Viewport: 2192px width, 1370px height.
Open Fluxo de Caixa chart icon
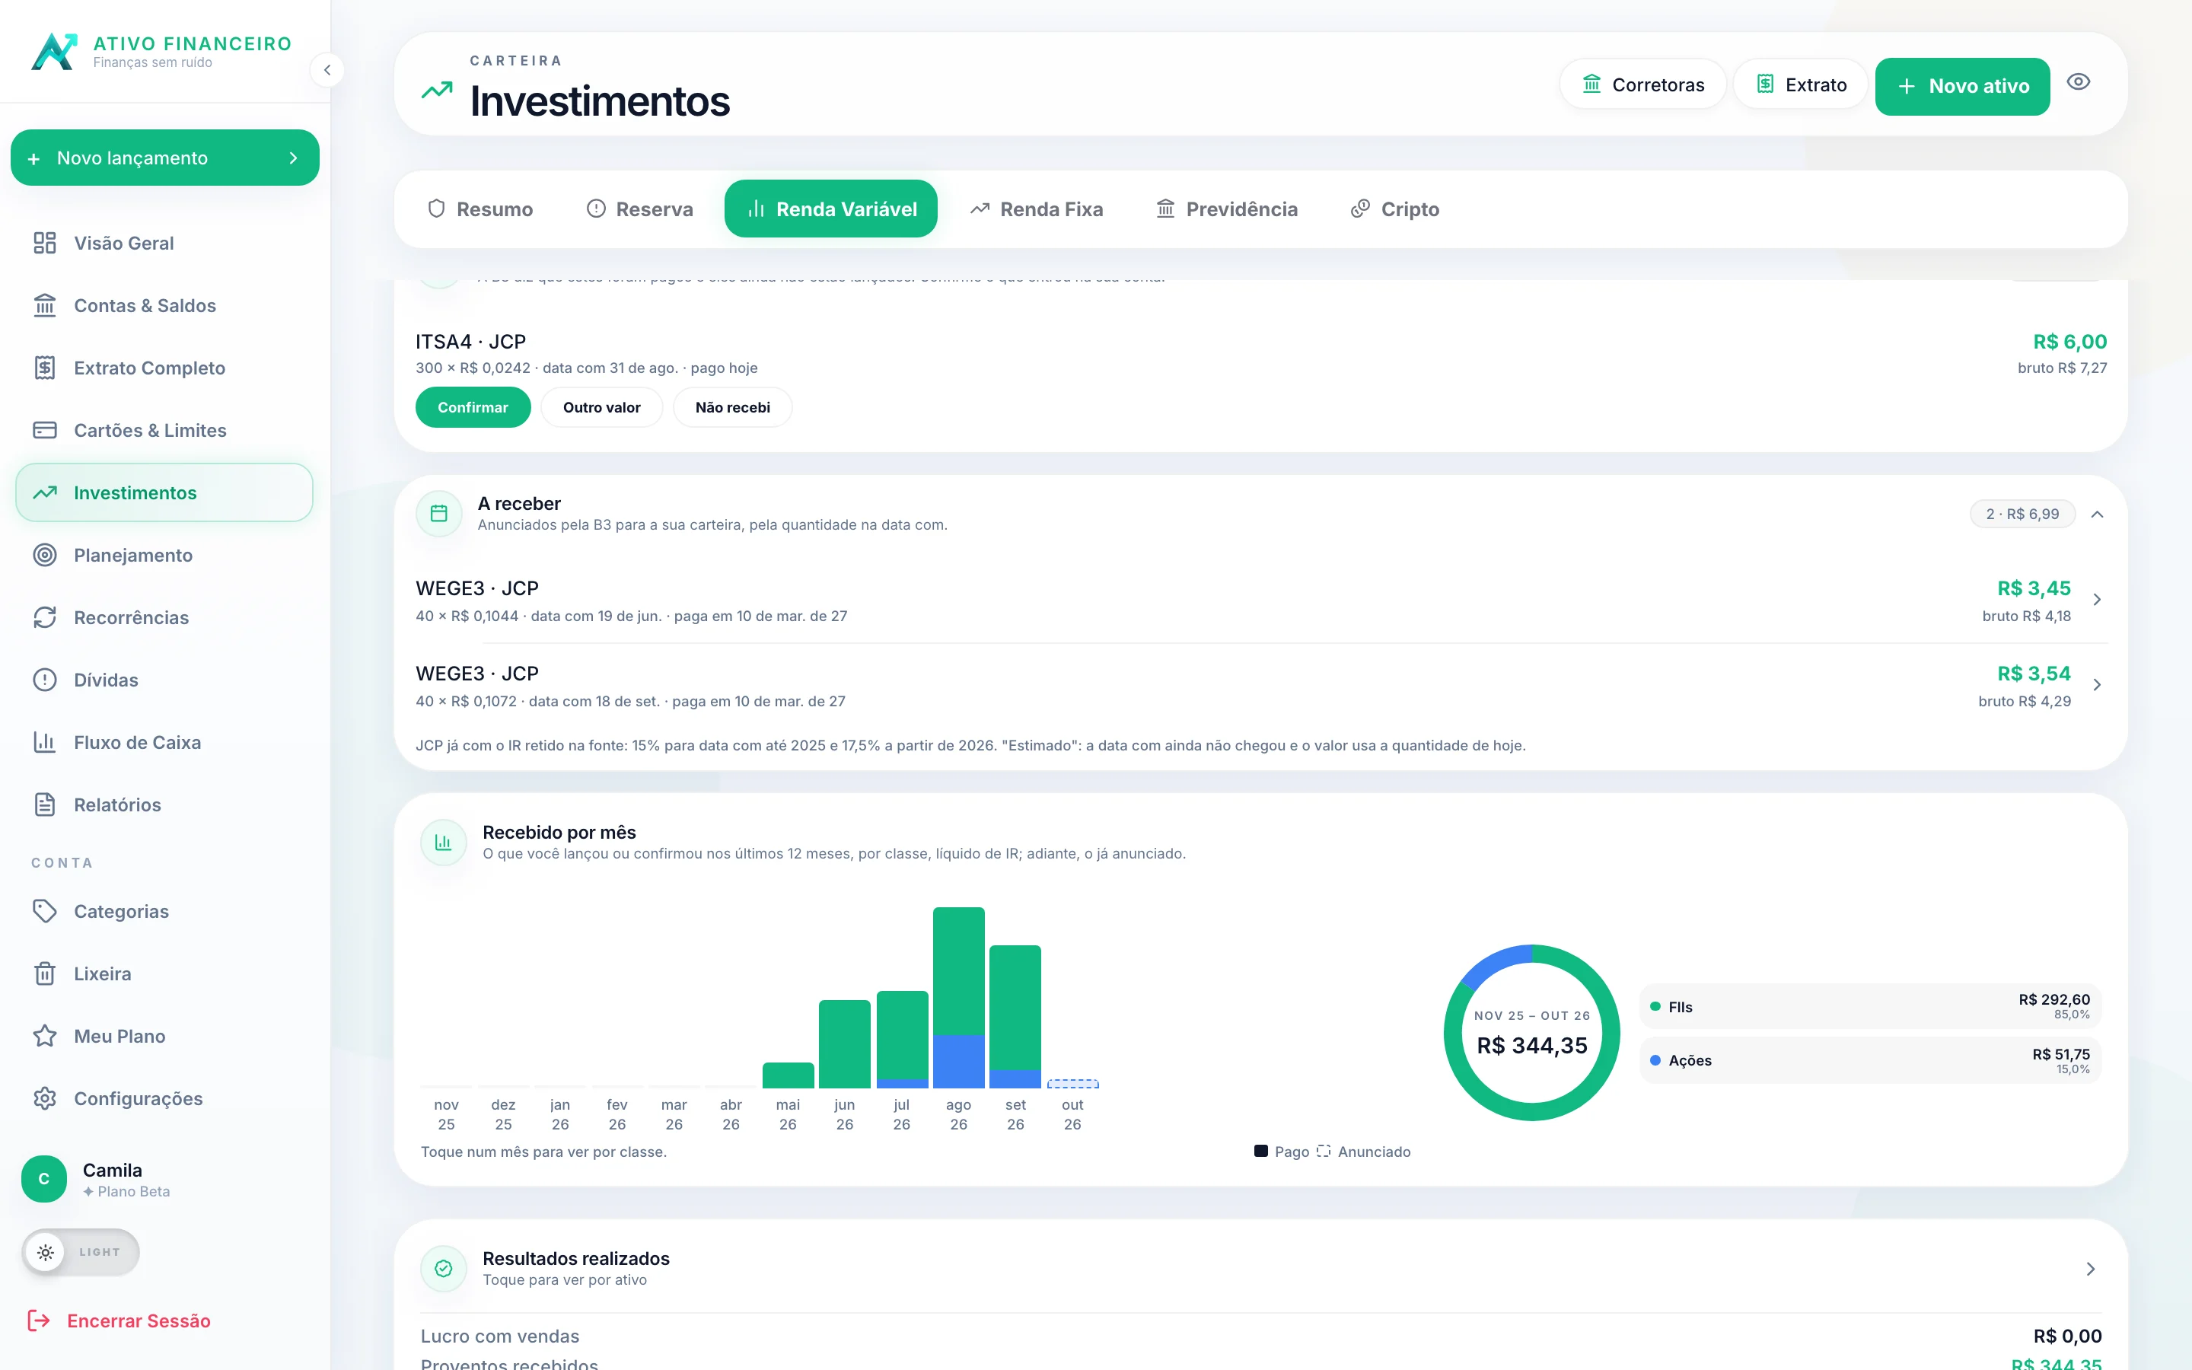(44, 742)
